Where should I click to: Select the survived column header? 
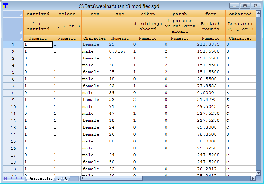[x=38, y=14]
